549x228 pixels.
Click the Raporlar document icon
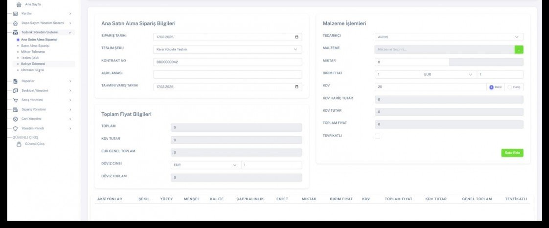click(x=15, y=81)
